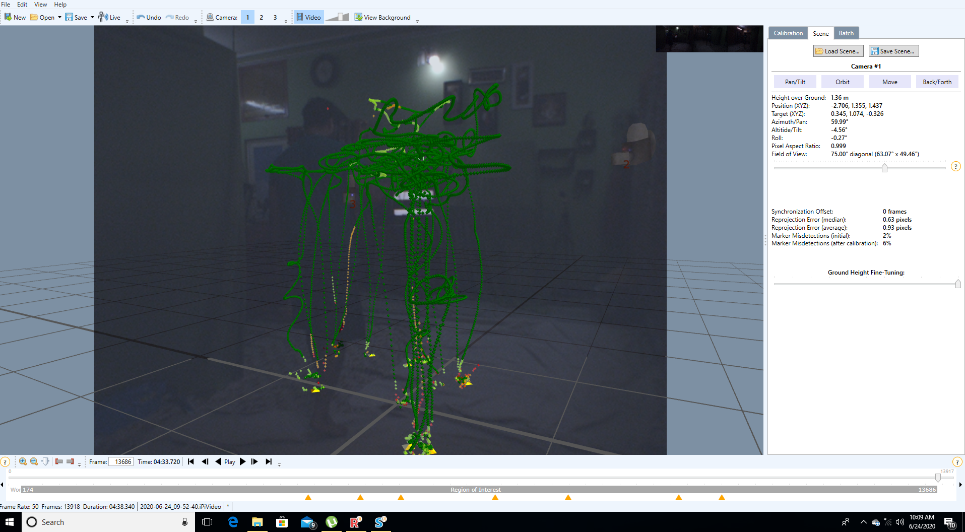This screenshot has height=532, width=965.
Task: Click the Save Scene button
Action: (x=893, y=51)
